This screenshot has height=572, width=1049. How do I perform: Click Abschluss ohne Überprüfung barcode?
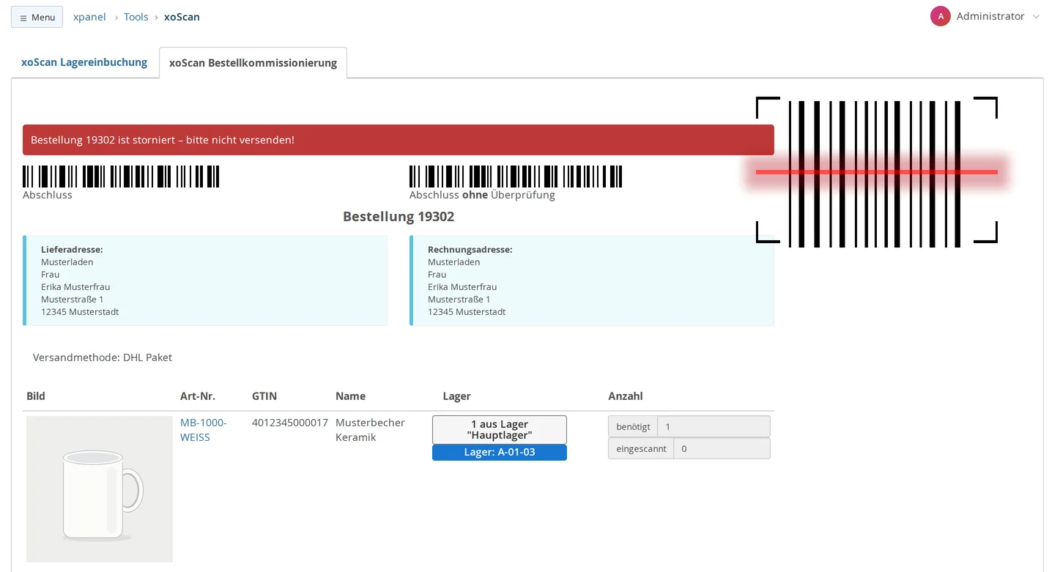tap(516, 177)
